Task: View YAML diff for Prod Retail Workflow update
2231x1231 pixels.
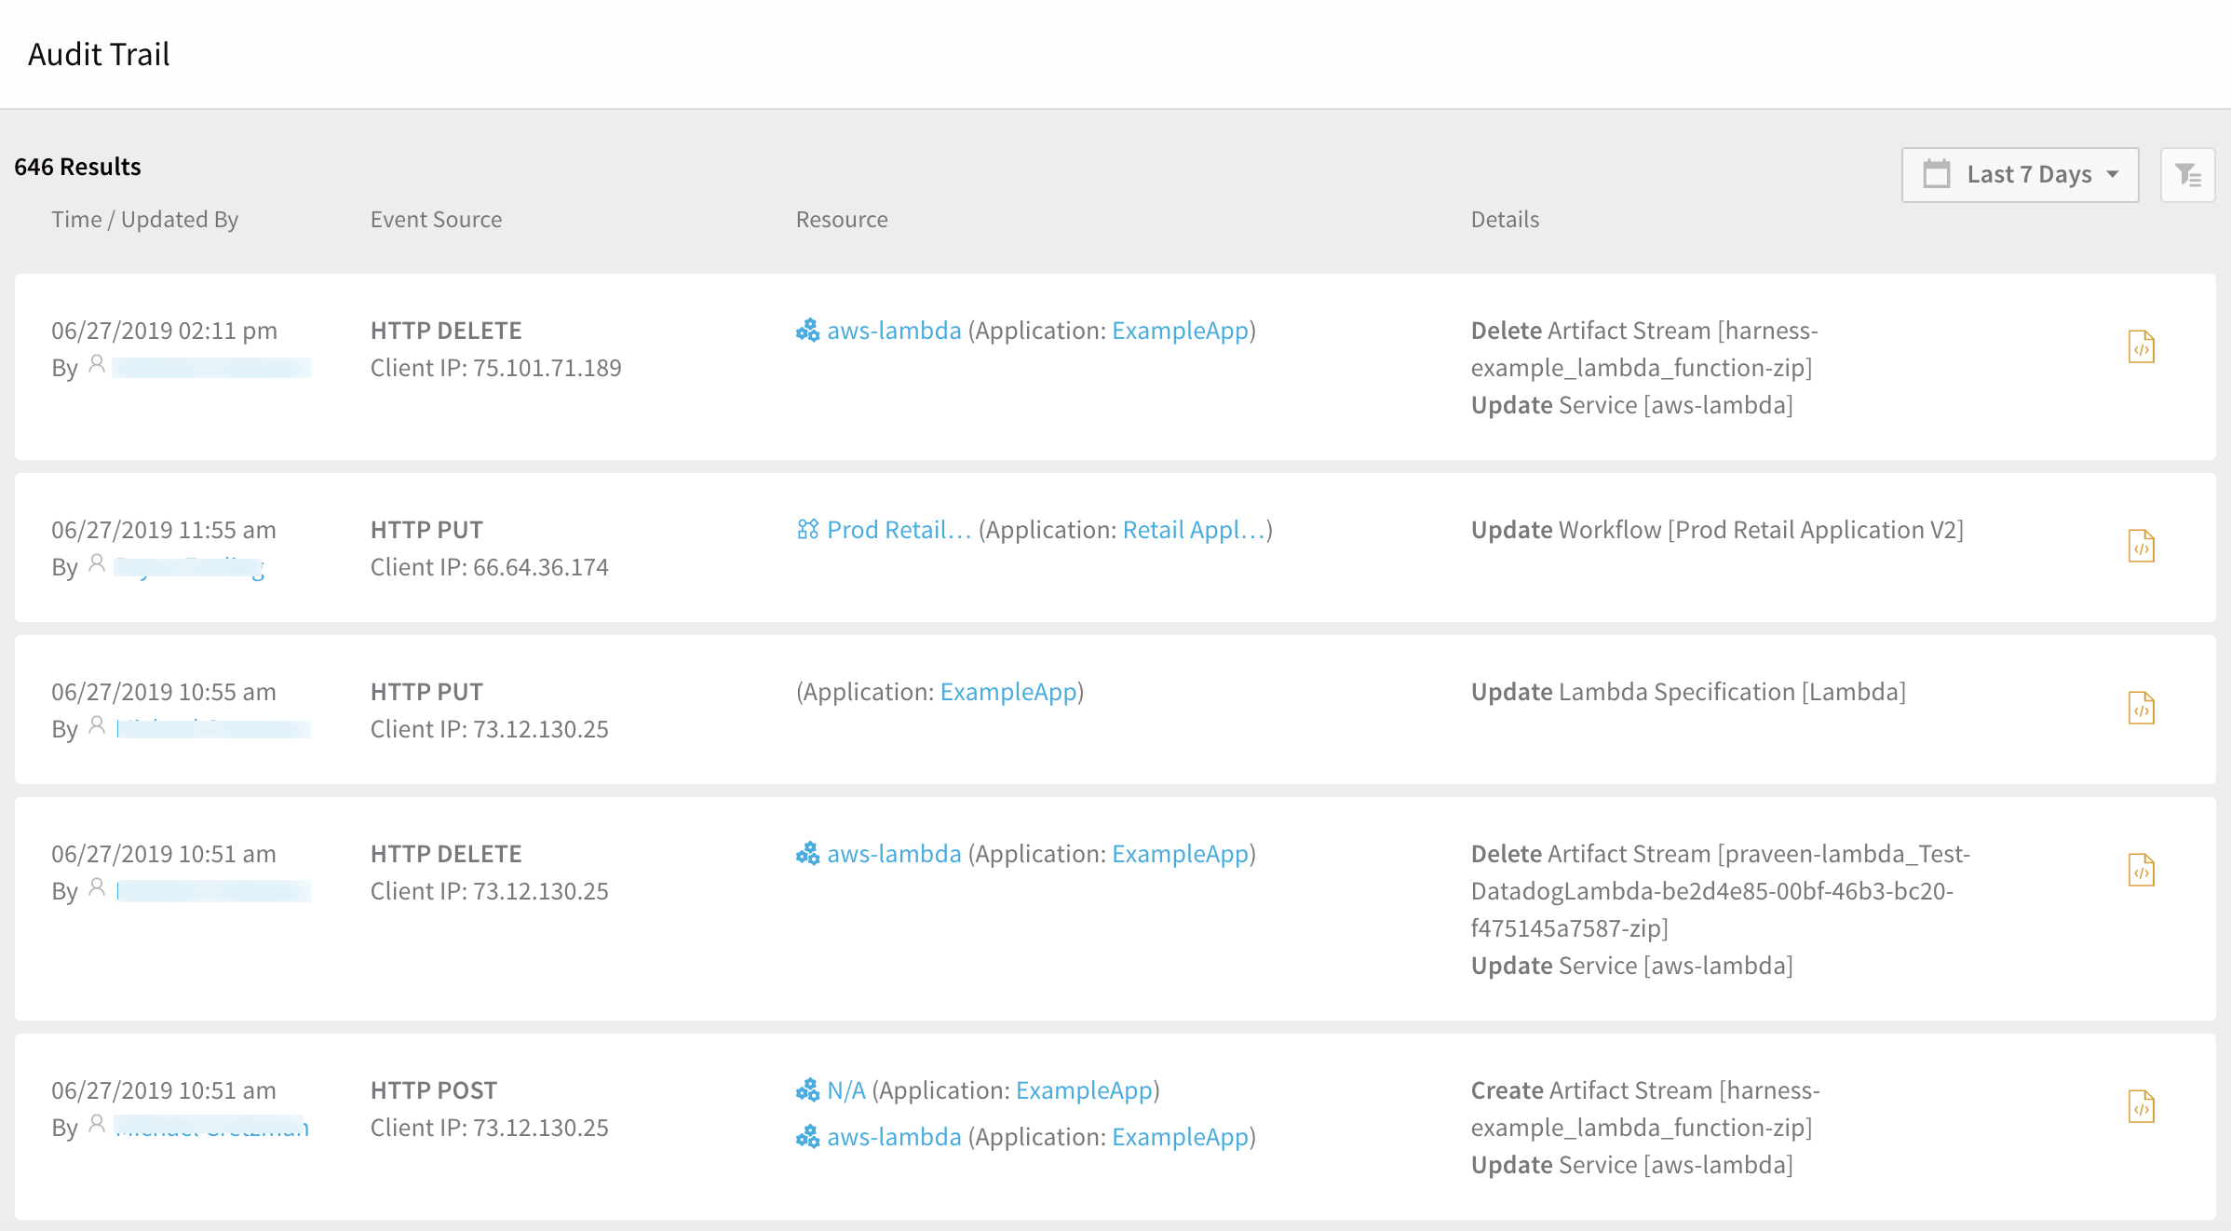Action: [2142, 547]
